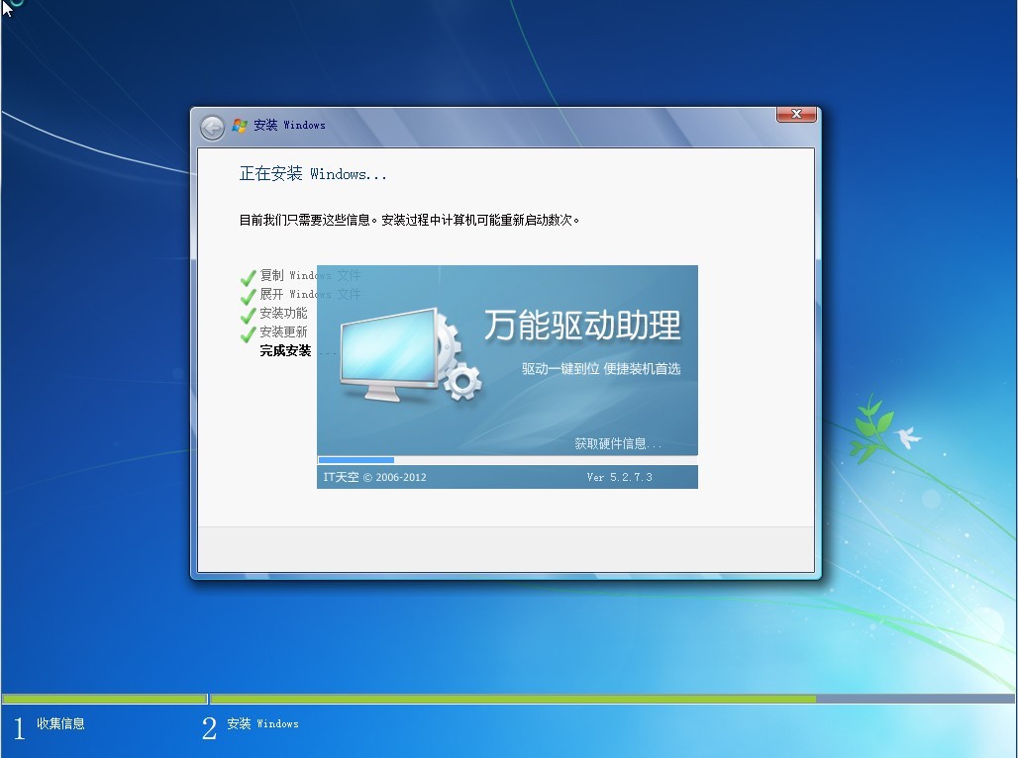Click the 收集信息 step label at bottom
This screenshot has height=758, width=1018.
60,723
